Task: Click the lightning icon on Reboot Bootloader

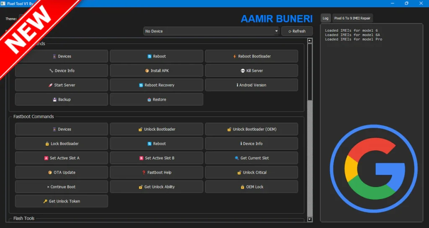Action: 235,56
